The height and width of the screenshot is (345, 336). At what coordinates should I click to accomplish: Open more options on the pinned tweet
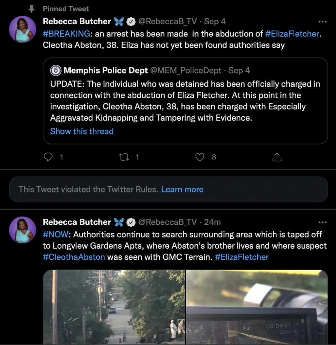click(323, 22)
